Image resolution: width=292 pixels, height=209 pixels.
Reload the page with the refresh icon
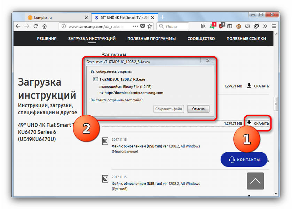[36, 26]
